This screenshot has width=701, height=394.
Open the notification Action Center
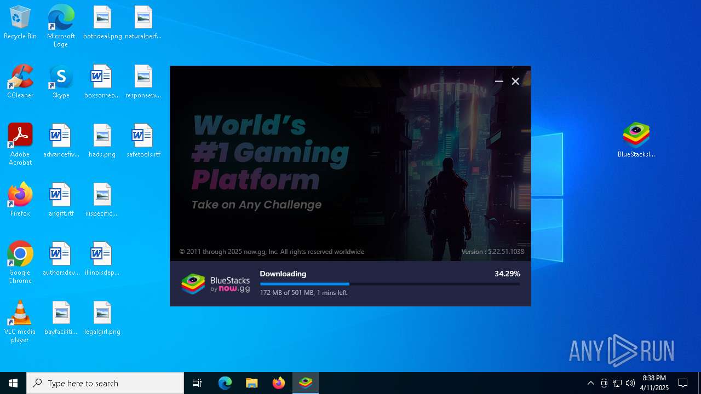(683, 383)
